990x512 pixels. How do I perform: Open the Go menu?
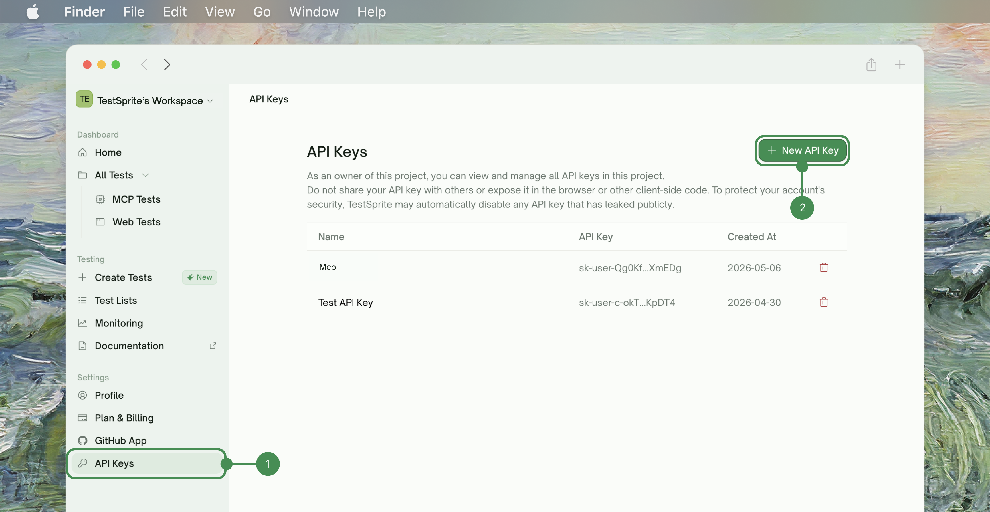pyautogui.click(x=262, y=11)
